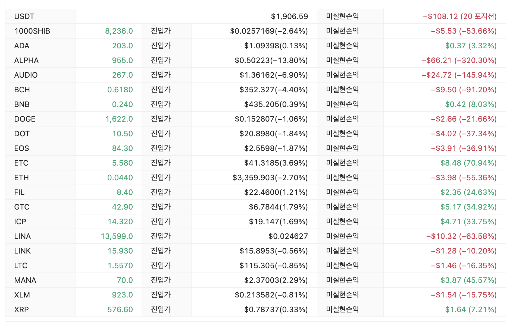This screenshot has width=513, height=323.
Task: Click ETC profit $8.48 (70.94%)
Action: tap(468, 163)
